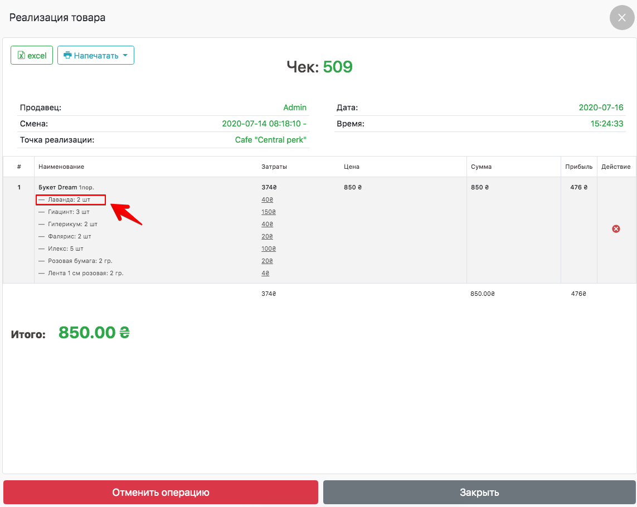The width and height of the screenshot is (637, 507).
Task: Click the cost link for Гиперикум
Action: pyautogui.click(x=267, y=224)
